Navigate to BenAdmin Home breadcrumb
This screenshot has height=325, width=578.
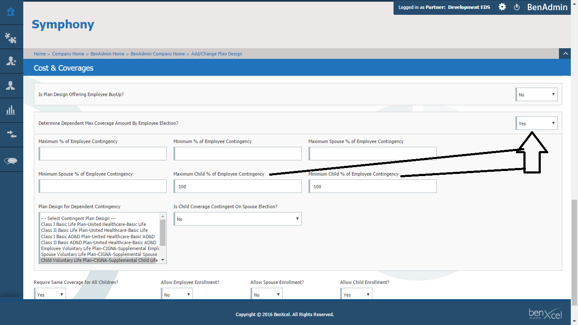pyautogui.click(x=107, y=54)
